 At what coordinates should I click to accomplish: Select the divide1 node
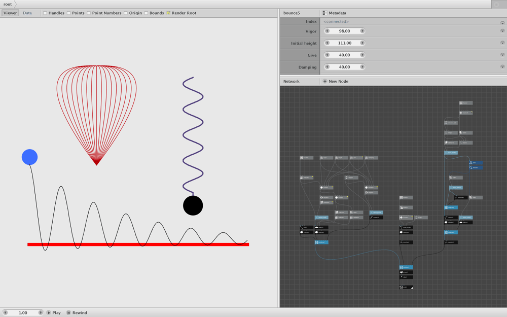click(x=406, y=207)
